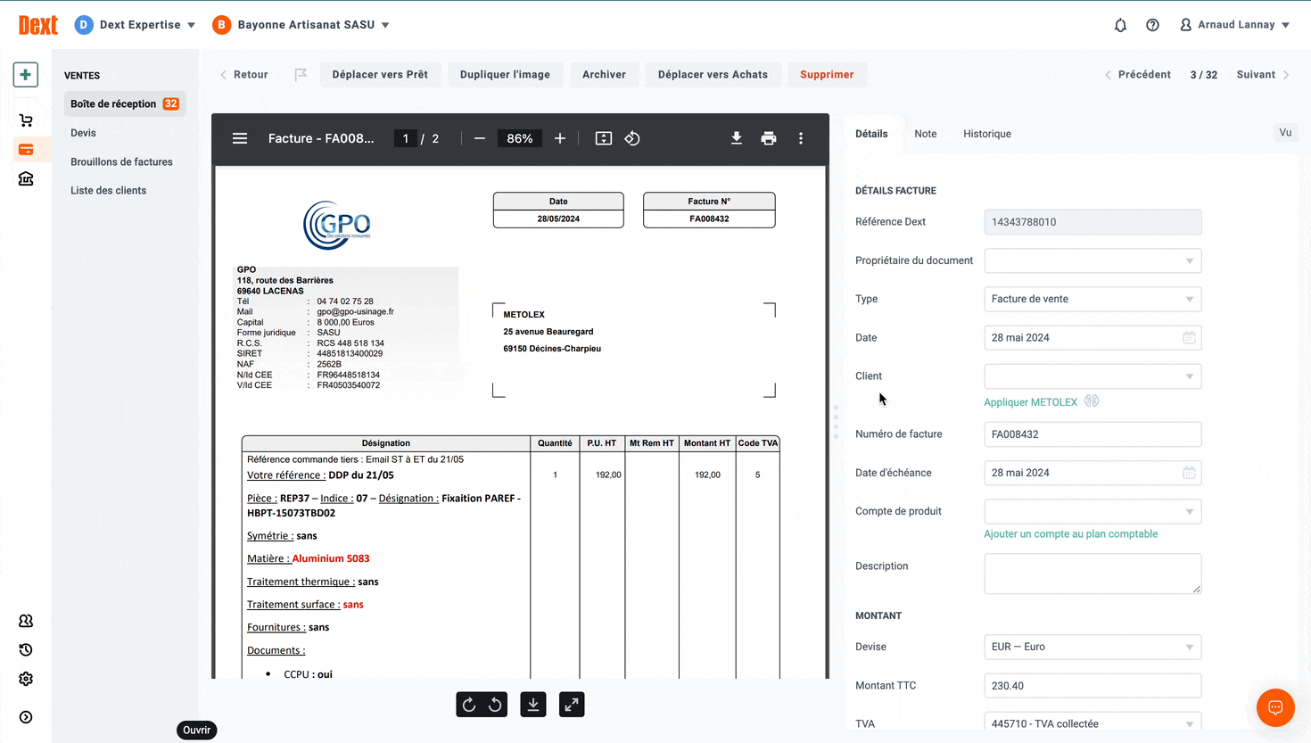
Task: Switch to the Détails tab
Action: click(x=871, y=134)
